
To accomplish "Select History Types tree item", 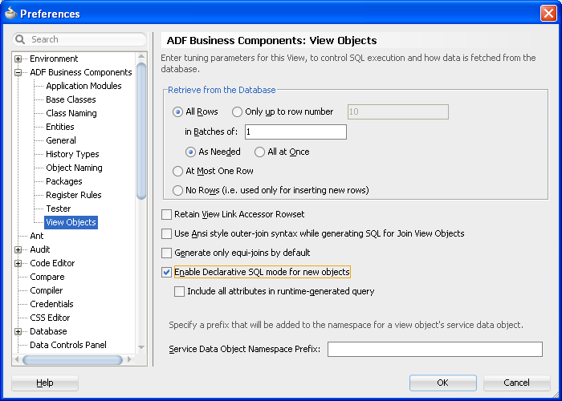I will [72, 154].
